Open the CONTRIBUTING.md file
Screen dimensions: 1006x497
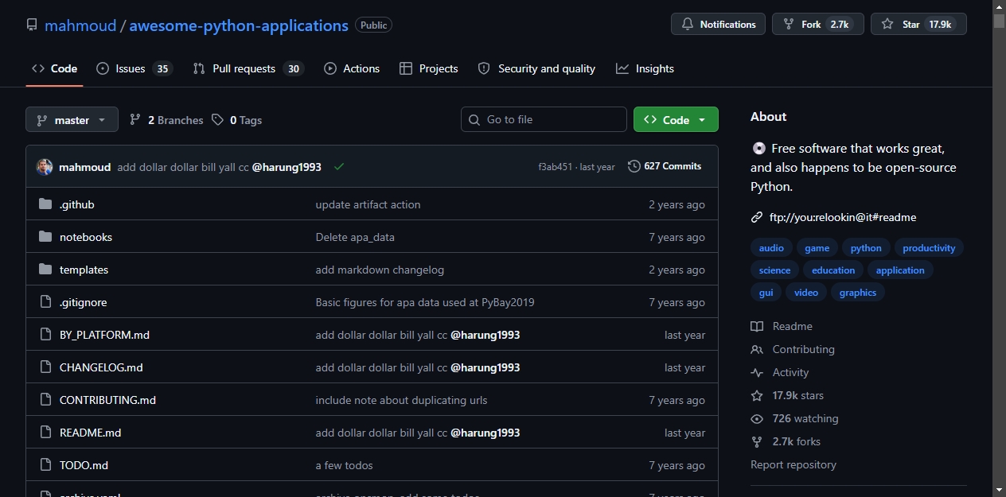pyautogui.click(x=107, y=400)
